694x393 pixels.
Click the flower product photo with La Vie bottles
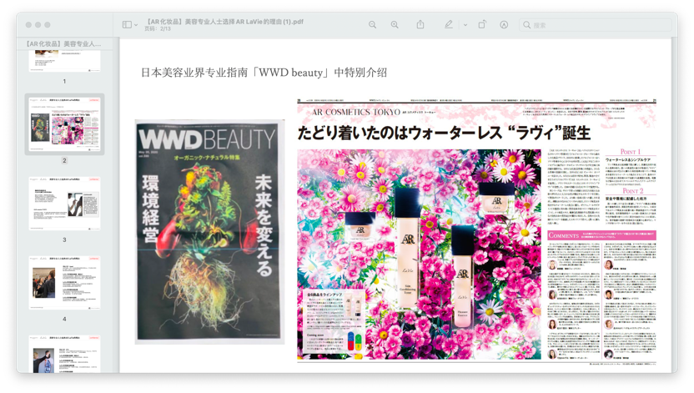[419, 254]
